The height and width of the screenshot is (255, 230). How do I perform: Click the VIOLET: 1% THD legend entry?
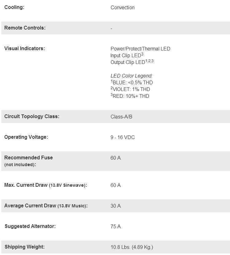131,89
